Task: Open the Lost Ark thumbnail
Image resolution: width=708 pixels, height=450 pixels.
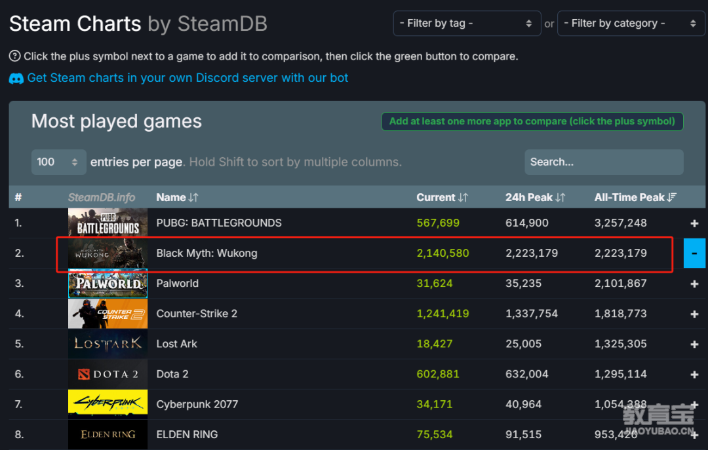Action: 108,344
